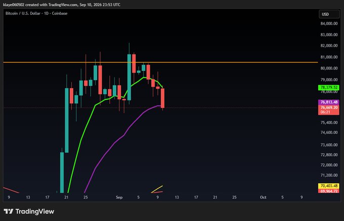Click the 72,800.00 price axis label

(329, 155)
